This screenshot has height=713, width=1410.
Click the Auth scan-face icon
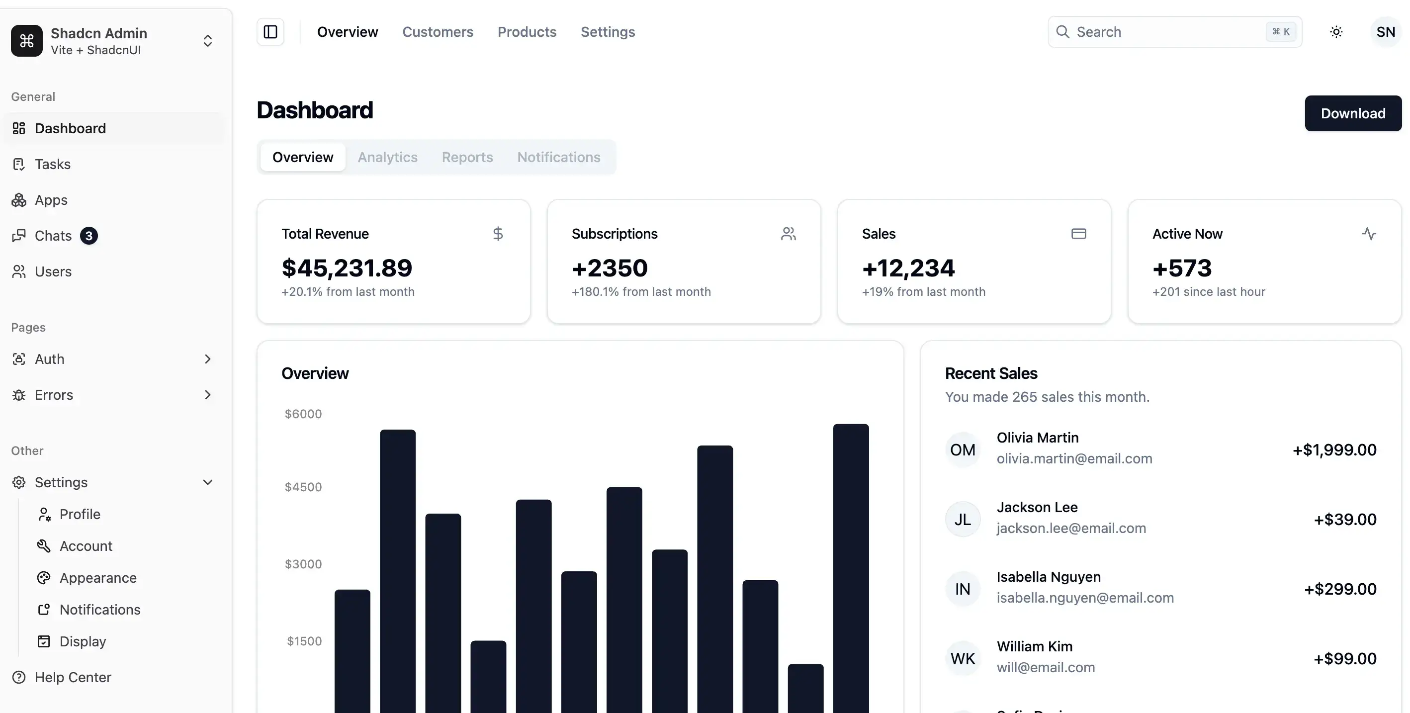18,359
